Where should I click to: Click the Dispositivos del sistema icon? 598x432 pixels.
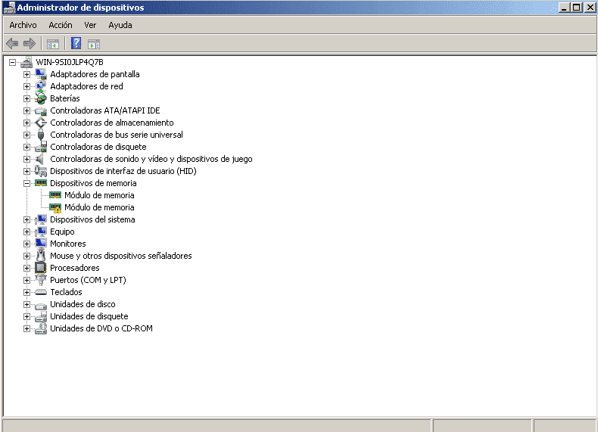[41, 219]
